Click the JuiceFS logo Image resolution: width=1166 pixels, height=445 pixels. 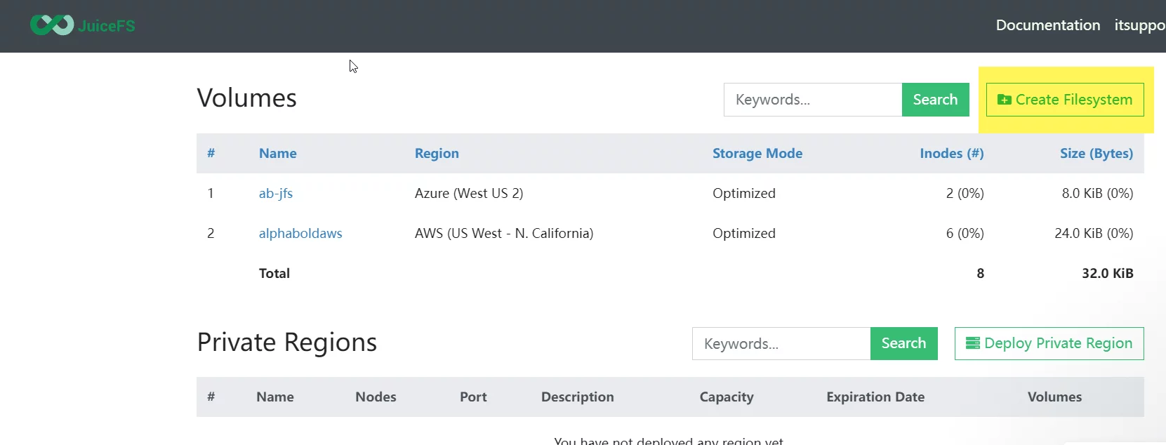click(82, 25)
